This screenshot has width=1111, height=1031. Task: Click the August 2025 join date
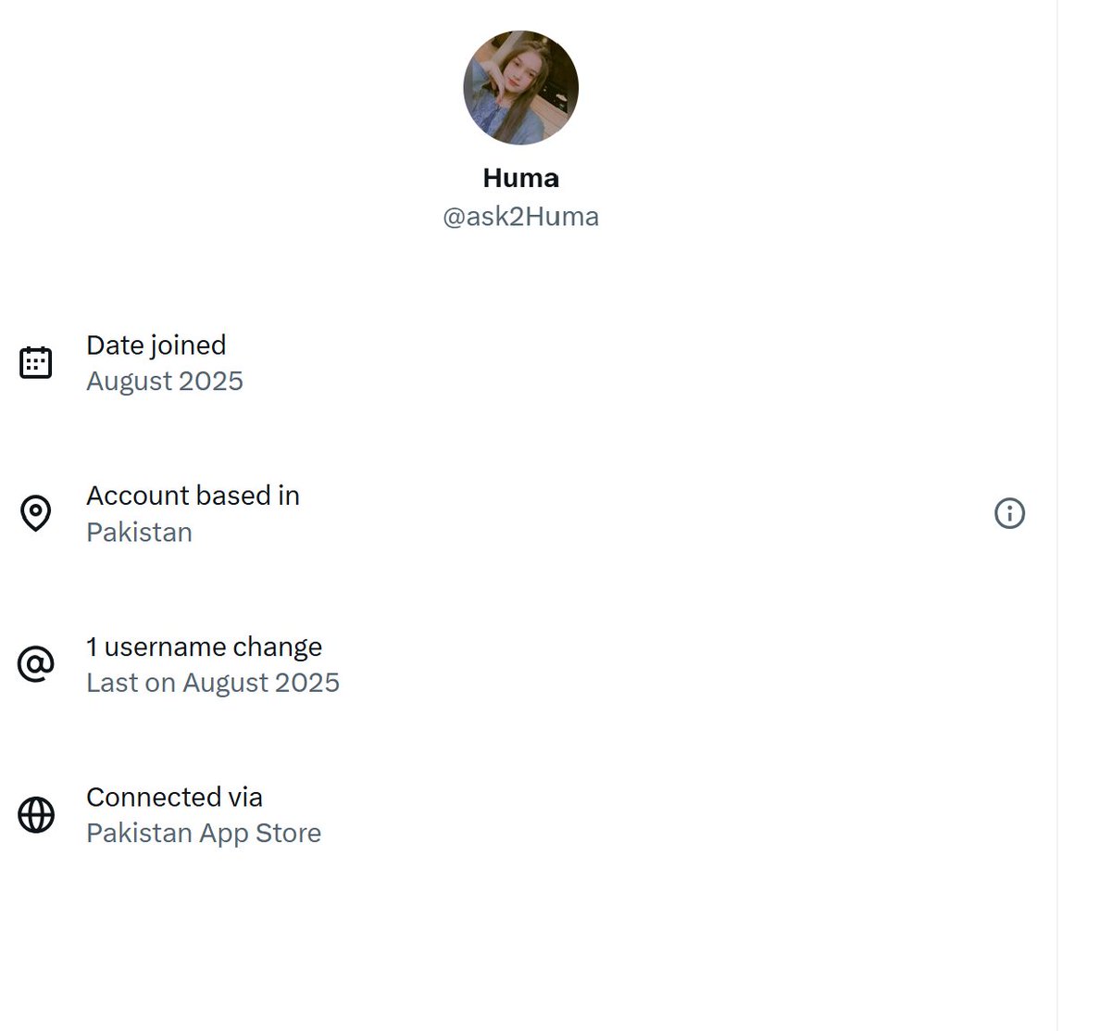click(164, 381)
